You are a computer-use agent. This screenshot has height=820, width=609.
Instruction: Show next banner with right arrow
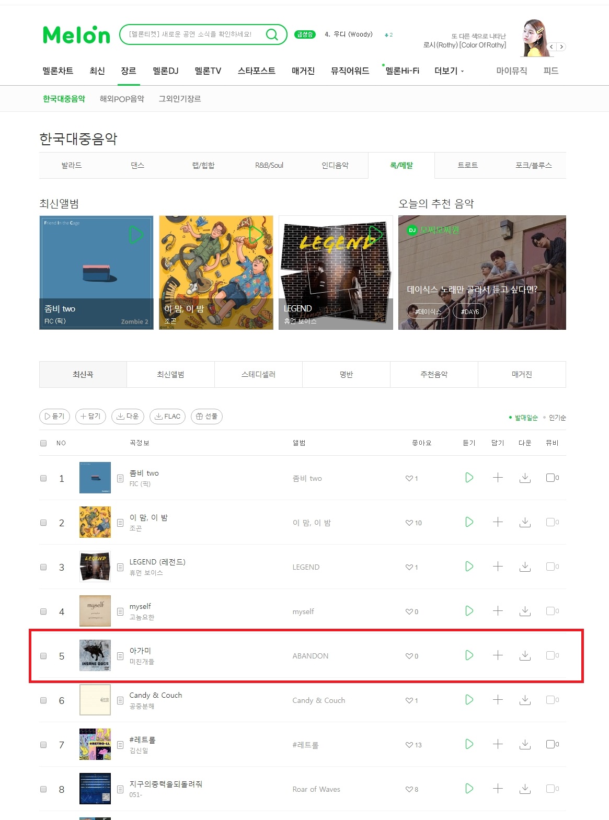(561, 47)
